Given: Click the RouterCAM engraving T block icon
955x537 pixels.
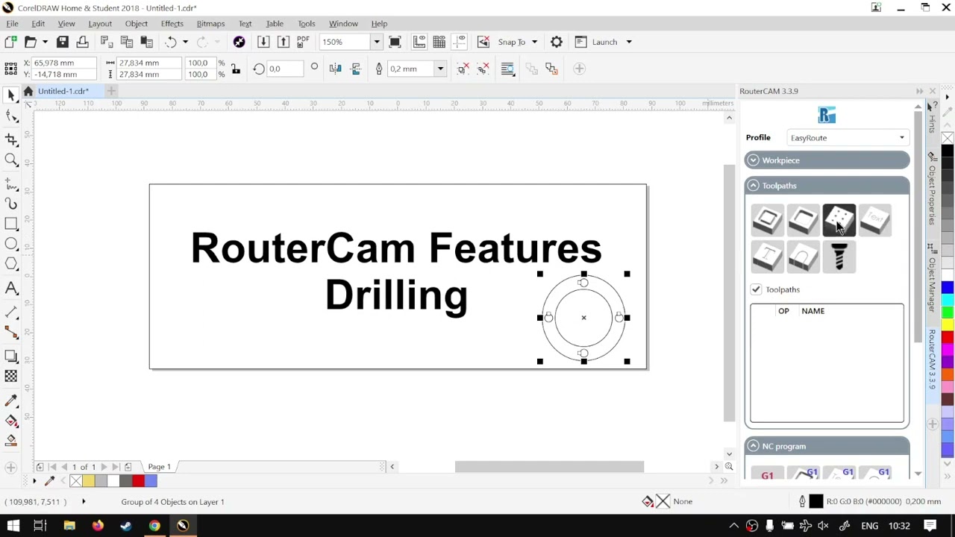Looking at the screenshot, I should coord(767,257).
